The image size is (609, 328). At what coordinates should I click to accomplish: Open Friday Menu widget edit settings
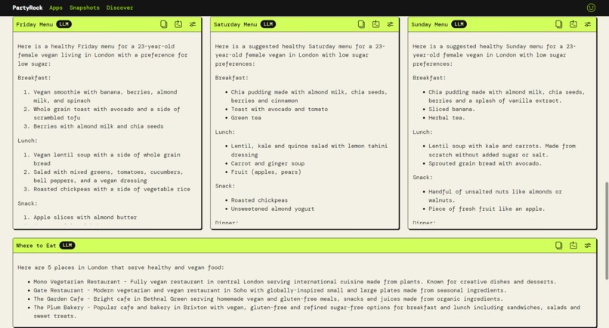pyautogui.click(x=193, y=24)
